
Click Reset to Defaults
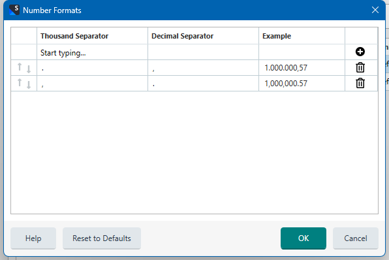pos(102,238)
